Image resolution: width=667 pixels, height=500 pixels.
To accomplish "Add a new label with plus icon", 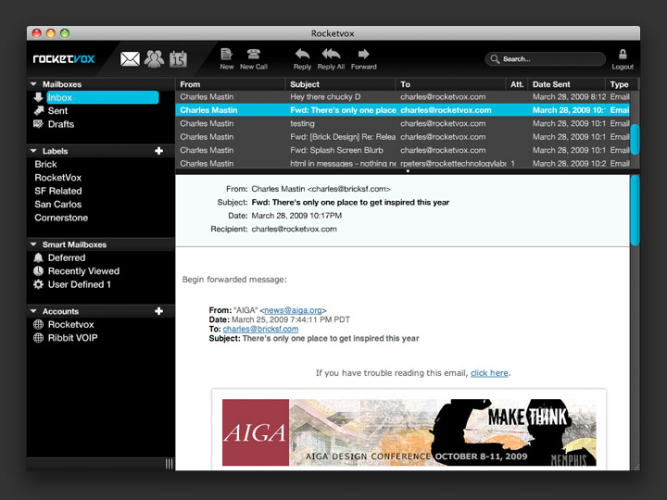I will pos(158,151).
